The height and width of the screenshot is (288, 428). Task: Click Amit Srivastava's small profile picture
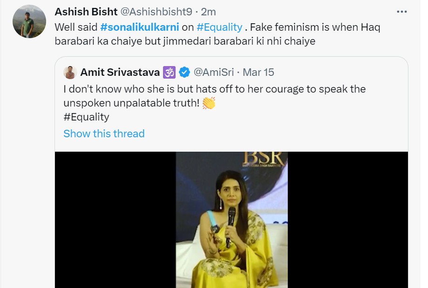point(70,72)
